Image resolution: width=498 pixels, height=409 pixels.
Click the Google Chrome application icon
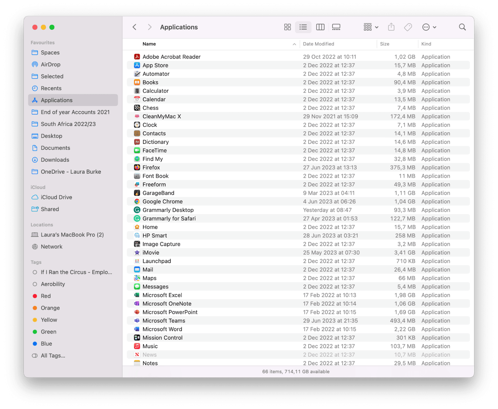137,201
